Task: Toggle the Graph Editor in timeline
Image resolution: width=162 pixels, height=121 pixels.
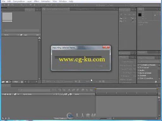Action: pyautogui.click(x=91, y=90)
